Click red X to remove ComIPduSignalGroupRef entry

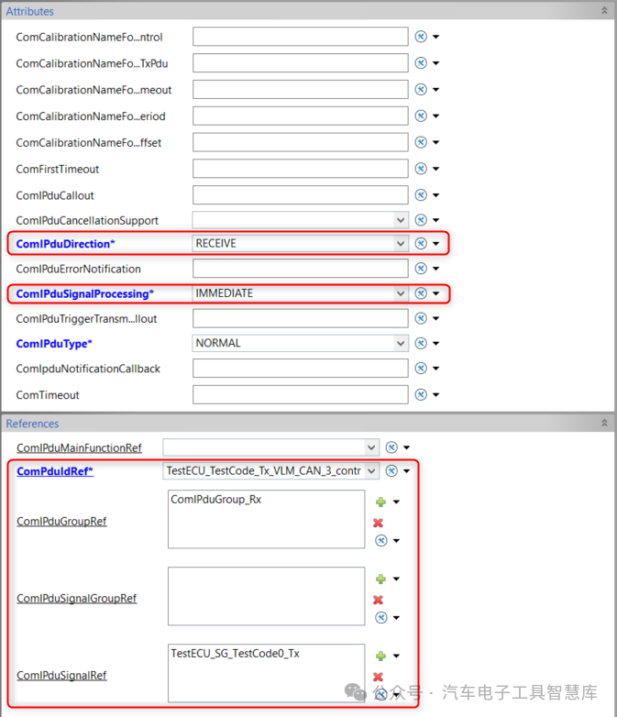(378, 600)
